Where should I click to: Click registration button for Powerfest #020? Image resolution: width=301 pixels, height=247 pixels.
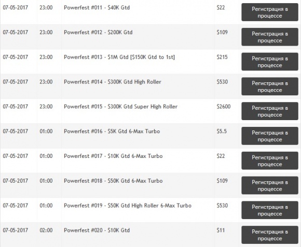pyautogui.click(x=270, y=235)
